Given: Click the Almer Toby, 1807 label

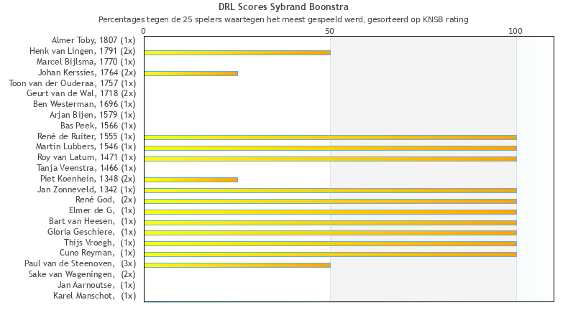Looking at the screenshot, I should [93, 40].
